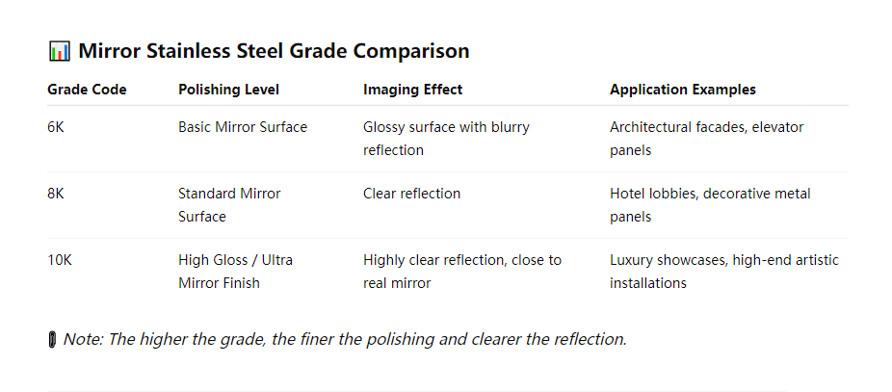Click the Hotel lobbies, decorative metal panels cell
This screenshot has width=892, height=392.
[x=710, y=205]
